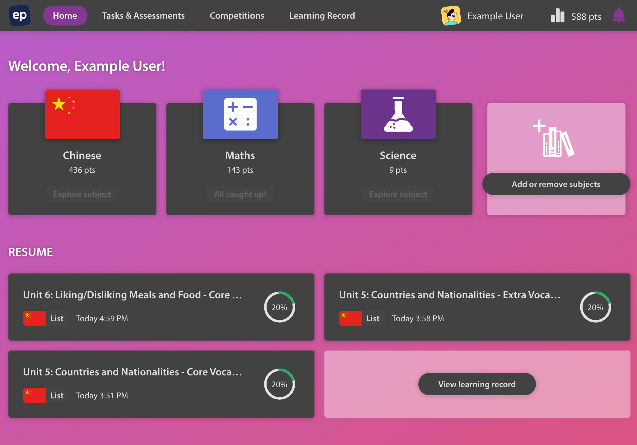Open the Example User avatar
Image resolution: width=637 pixels, height=445 pixels.
tap(451, 16)
